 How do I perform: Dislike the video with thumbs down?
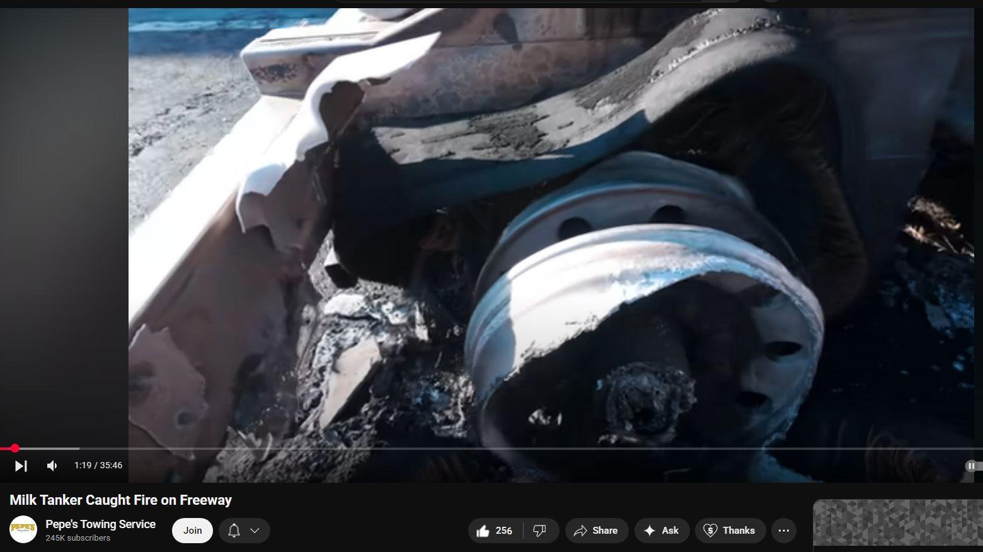coord(540,531)
